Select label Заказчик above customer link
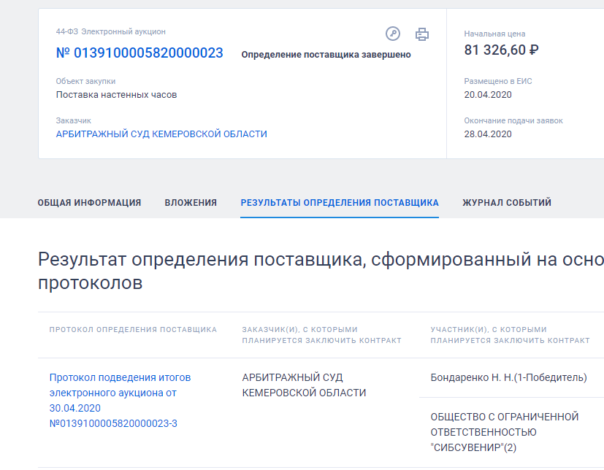This screenshot has height=470, width=604. [73, 120]
